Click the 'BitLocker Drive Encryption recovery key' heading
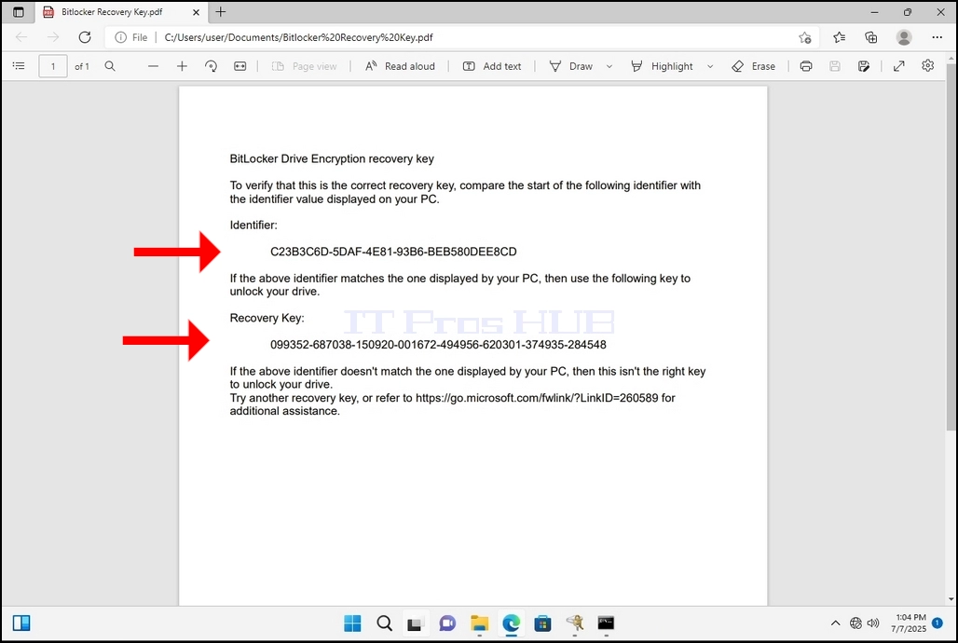Screen dimensions: 958x643 (332, 159)
